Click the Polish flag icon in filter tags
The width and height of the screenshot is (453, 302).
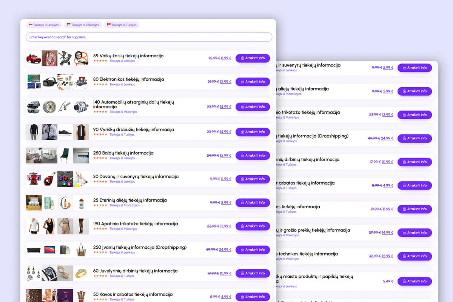click(x=31, y=25)
